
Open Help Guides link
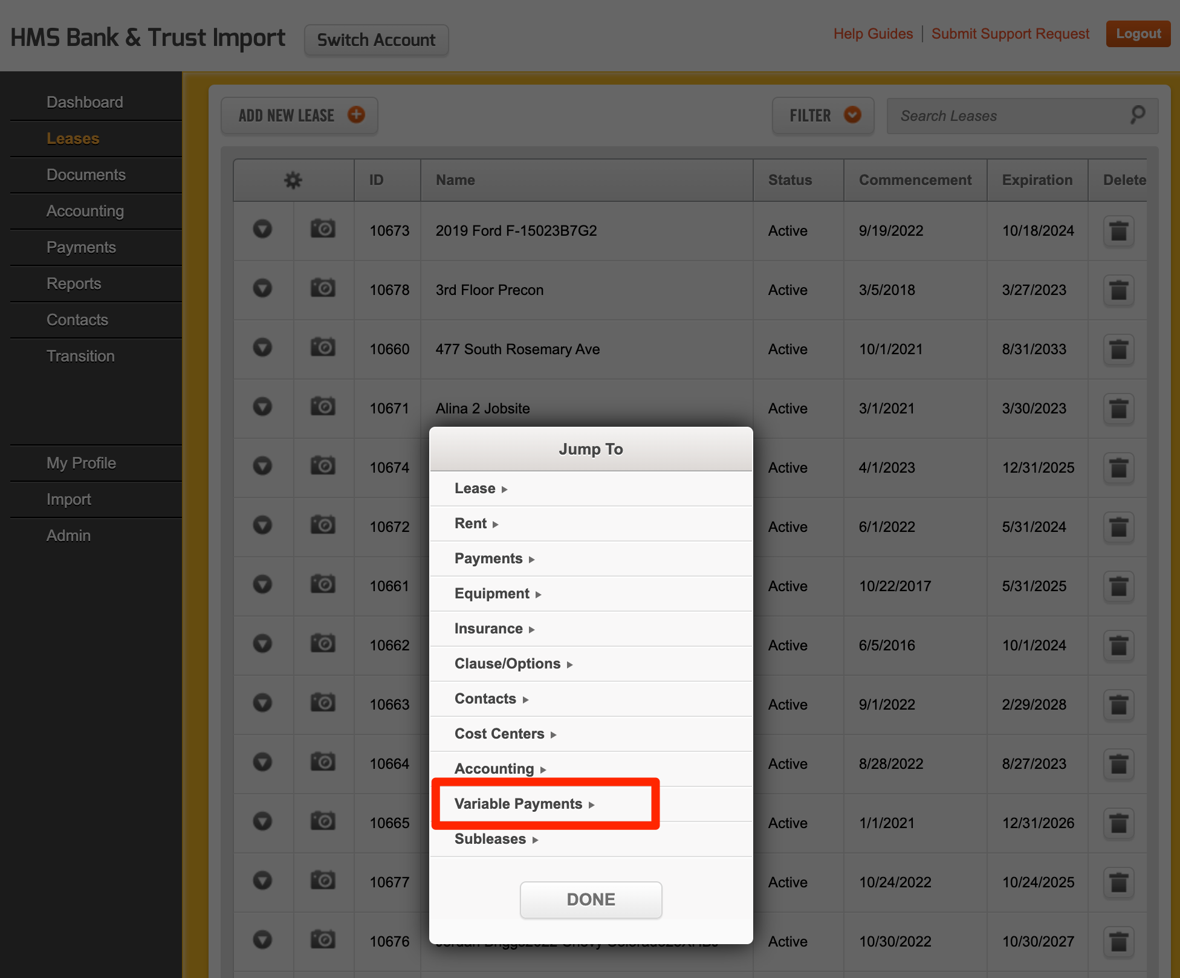873,34
